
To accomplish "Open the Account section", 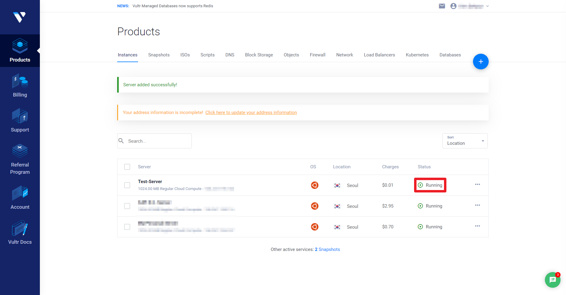I will click(x=20, y=198).
